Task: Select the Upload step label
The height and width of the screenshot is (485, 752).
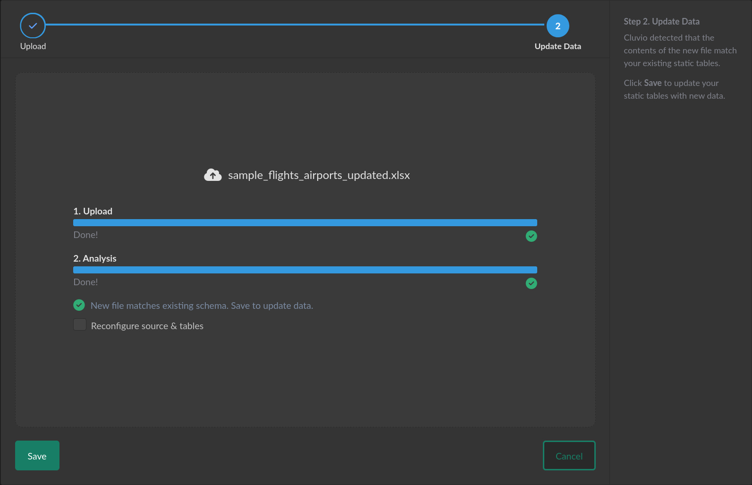Action: (33, 46)
